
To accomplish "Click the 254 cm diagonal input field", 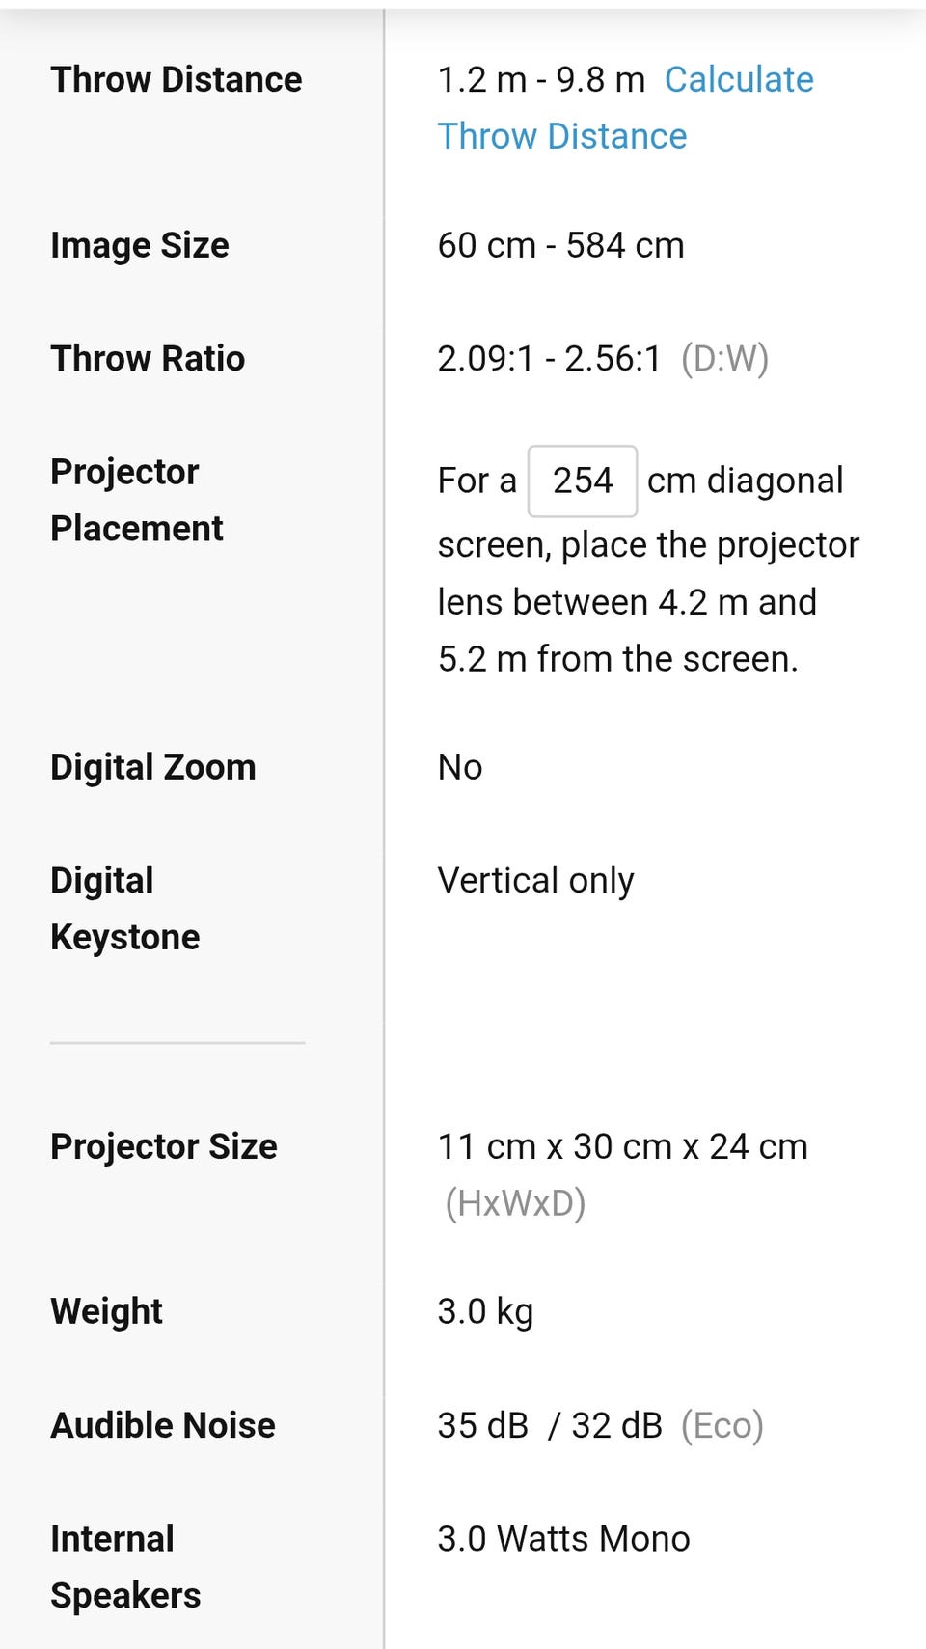I will click(582, 481).
